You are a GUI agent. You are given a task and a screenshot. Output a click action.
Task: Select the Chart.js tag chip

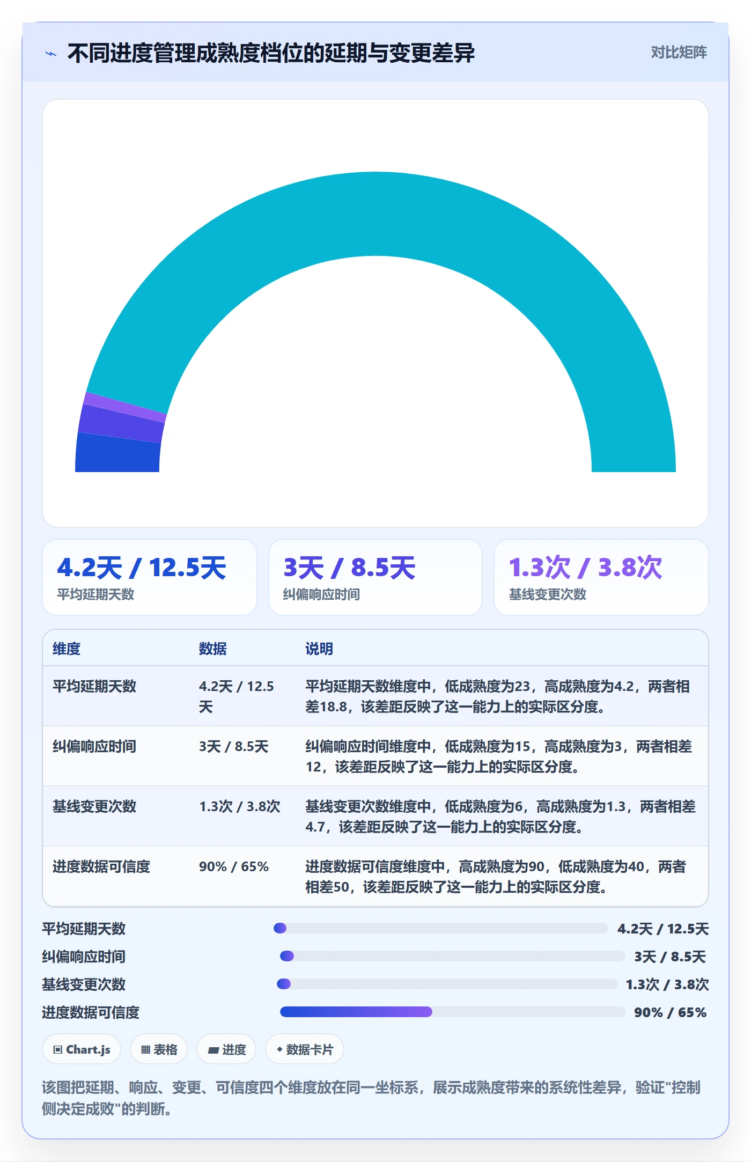coord(82,1049)
